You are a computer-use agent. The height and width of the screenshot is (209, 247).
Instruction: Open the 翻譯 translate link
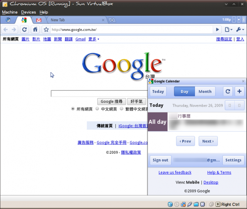(x=69, y=39)
